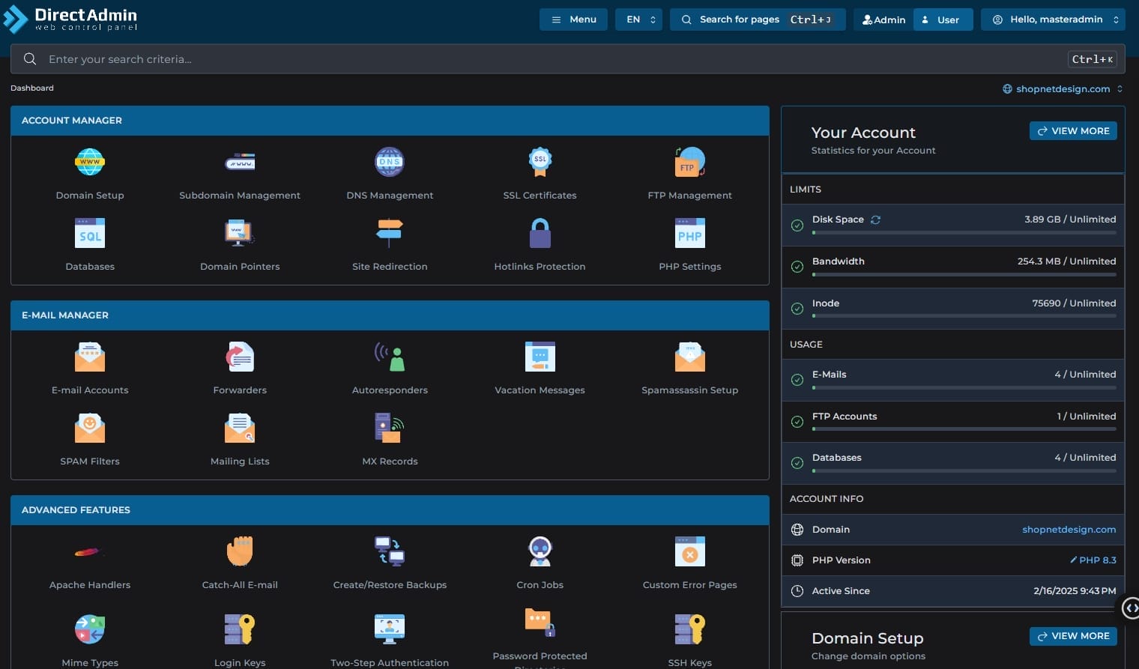Screen dimensions: 1139x669
Task: Open the Domain Setup icon
Action: [x=90, y=163]
